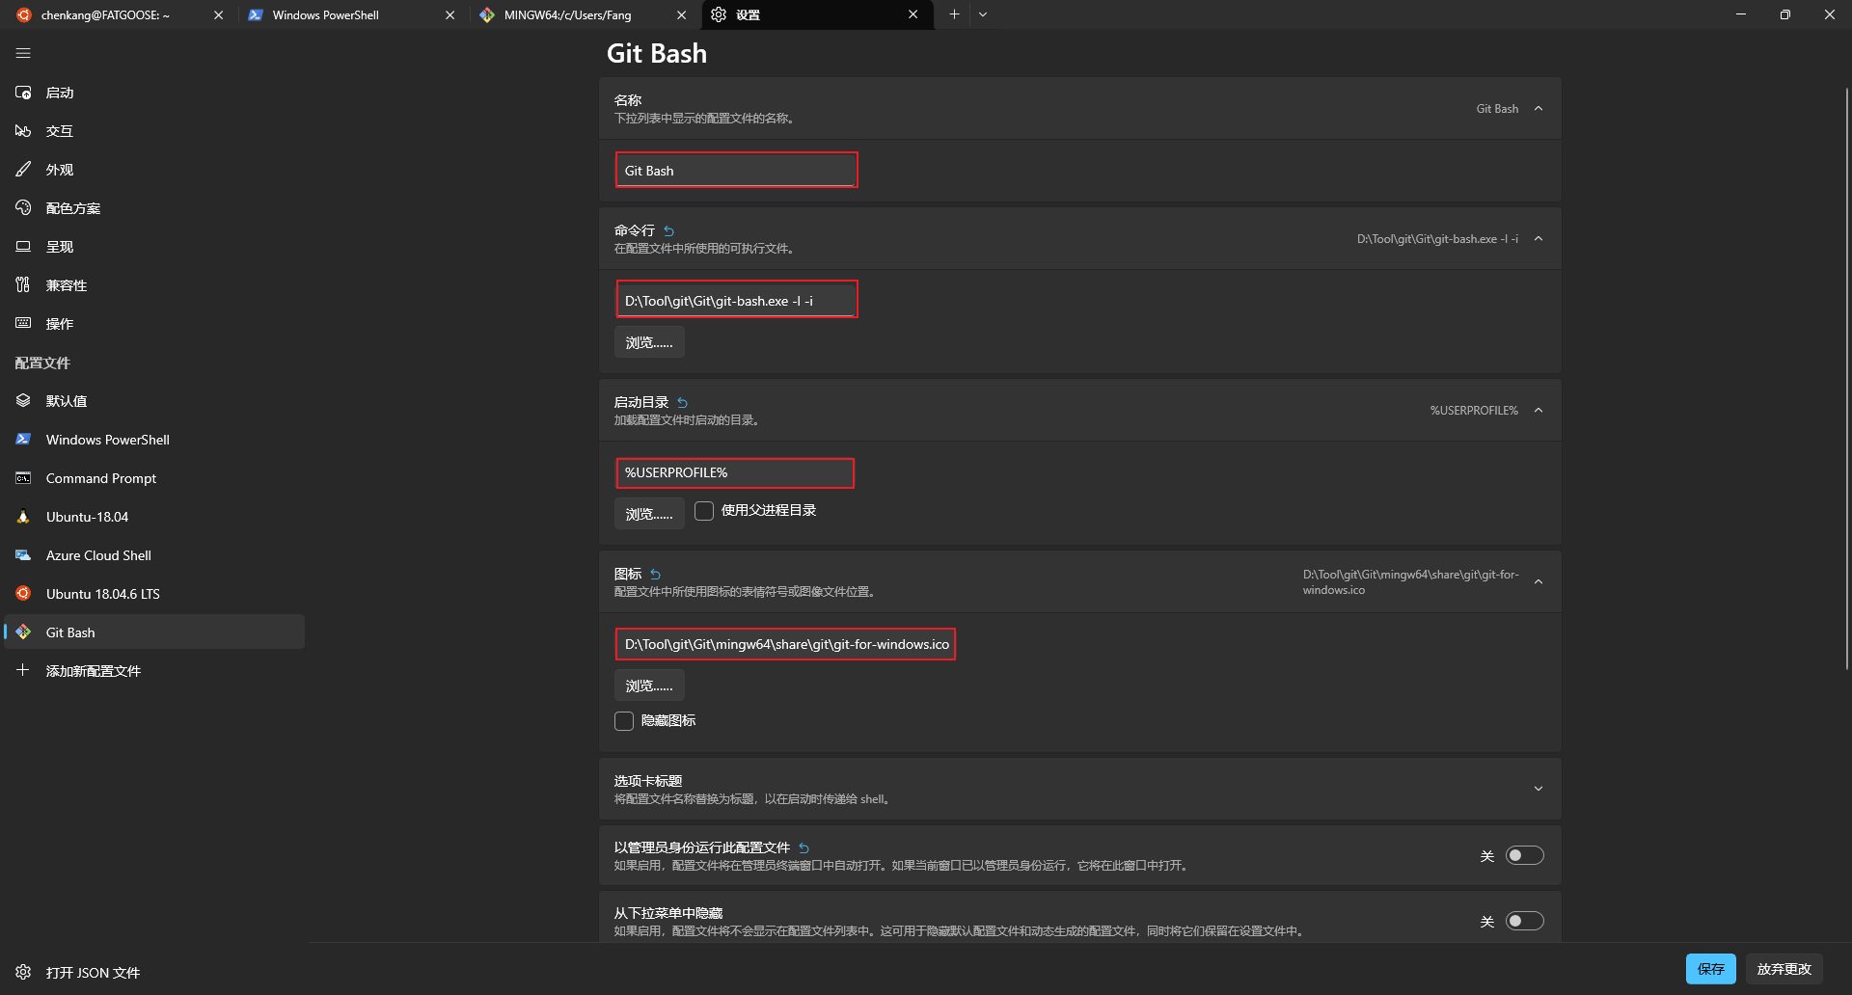Collapse the 图标 icon section
Screen dimensions: 1852x995
pyautogui.click(x=1539, y=581)
